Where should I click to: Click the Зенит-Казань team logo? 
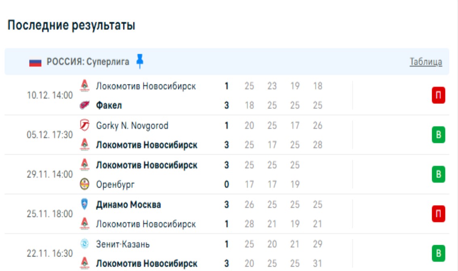tap(85, 244)
